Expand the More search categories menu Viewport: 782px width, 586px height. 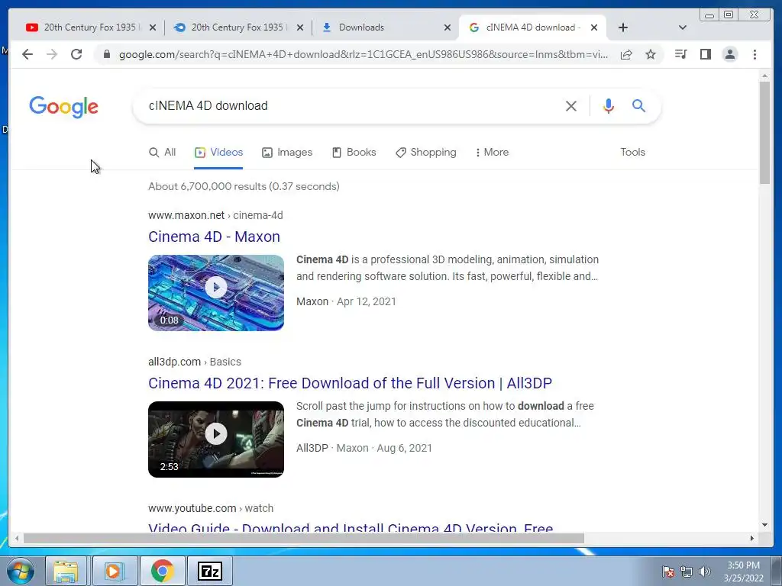[493, 153]
